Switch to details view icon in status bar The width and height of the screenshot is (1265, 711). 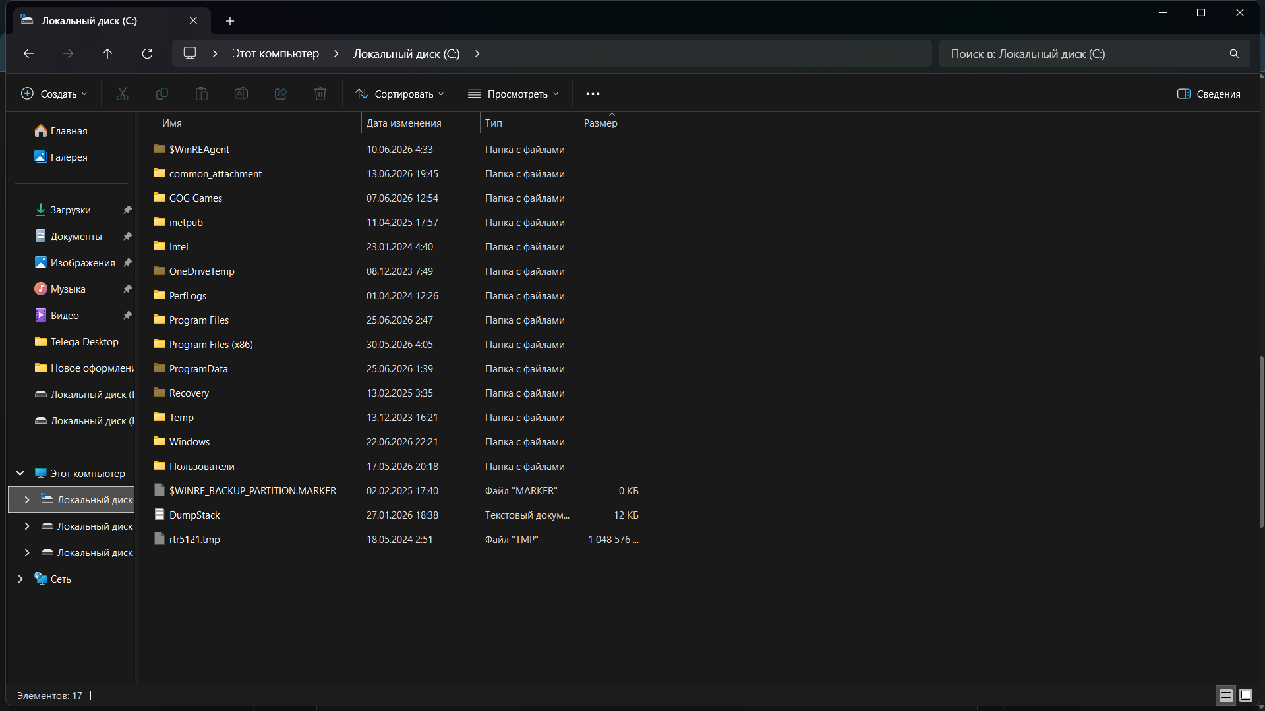click(1225, 695)
